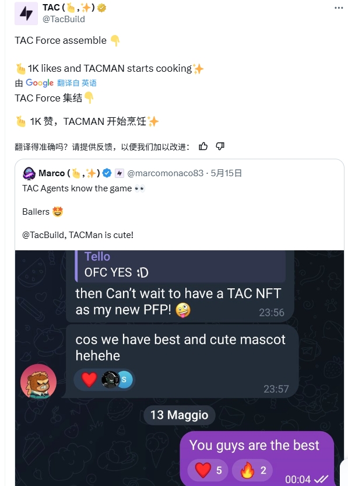Open the TAC profile avatar
This screenshot has height=486, width=348.
pyautogui.click(x=26, y=13)
